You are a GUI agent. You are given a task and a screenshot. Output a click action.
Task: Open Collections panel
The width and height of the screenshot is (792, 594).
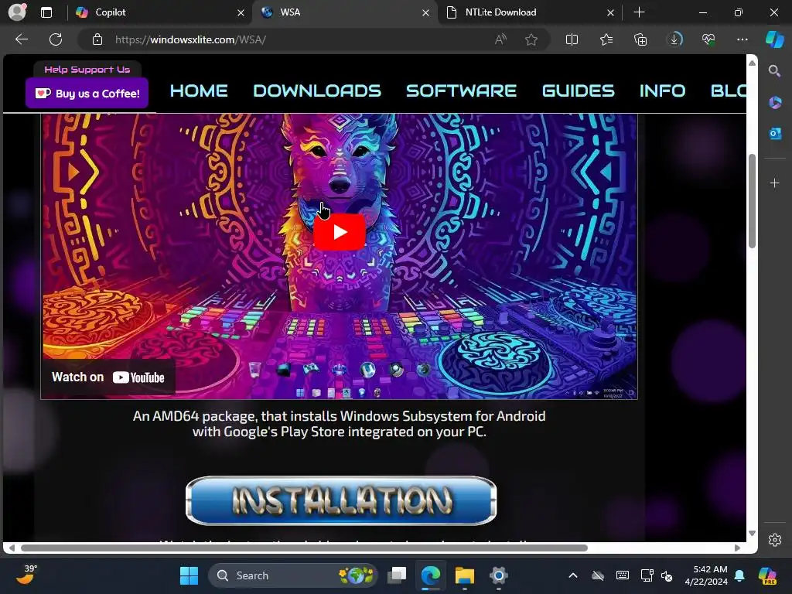pyautogui.click(x=640, y=39)
